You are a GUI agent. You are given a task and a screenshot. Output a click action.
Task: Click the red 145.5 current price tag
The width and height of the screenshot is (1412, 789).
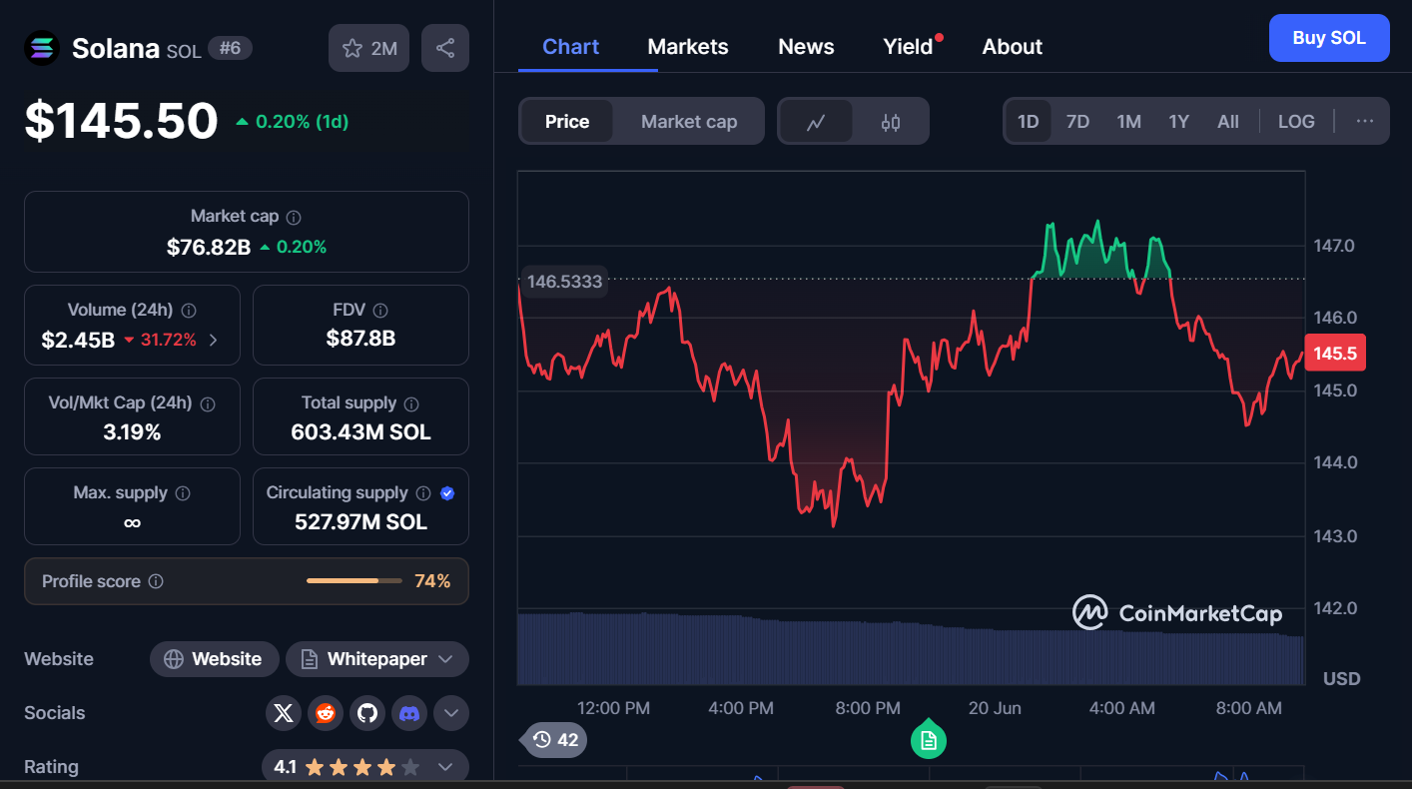pos(1335,354)
